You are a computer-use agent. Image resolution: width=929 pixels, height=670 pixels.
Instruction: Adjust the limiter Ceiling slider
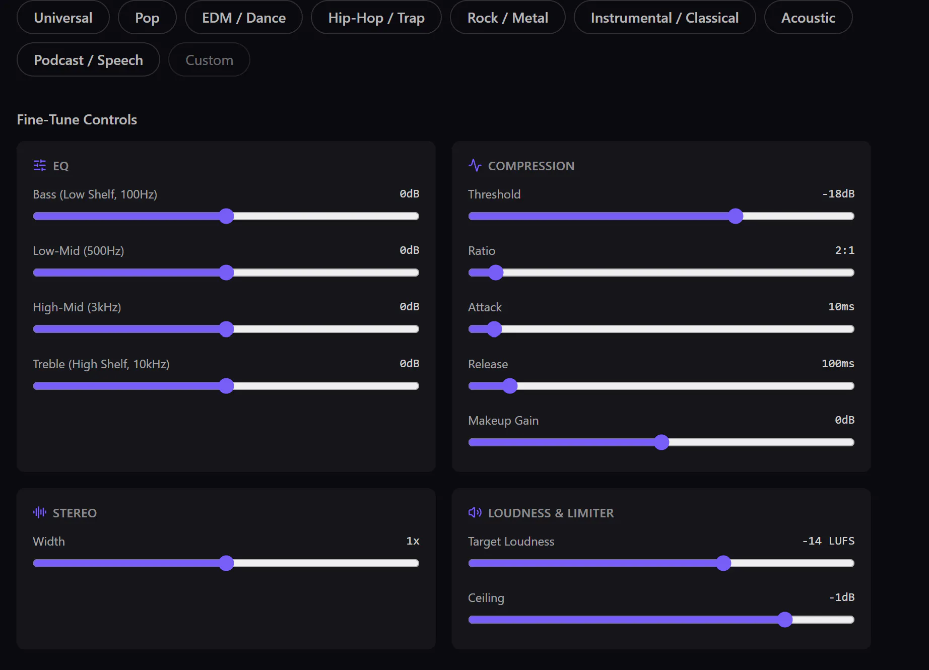point(661,620)
